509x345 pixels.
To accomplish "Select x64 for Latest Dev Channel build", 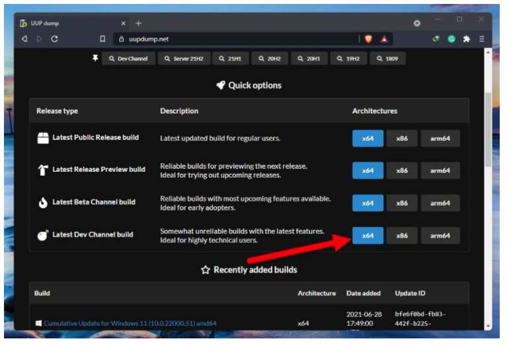I will (x=368, y=235).
